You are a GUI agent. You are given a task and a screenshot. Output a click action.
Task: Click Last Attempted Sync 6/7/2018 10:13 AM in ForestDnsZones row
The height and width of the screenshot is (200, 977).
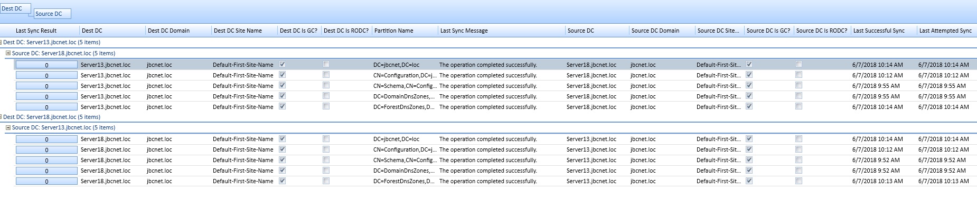pos(943,181)
